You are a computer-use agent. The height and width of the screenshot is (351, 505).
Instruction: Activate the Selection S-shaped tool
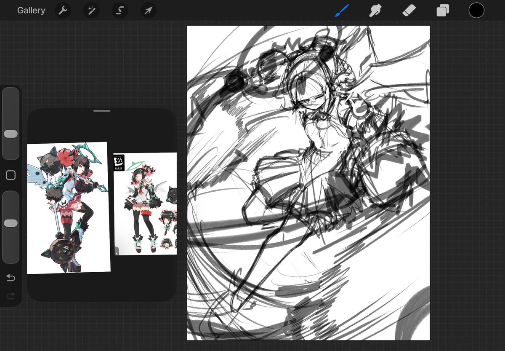pyautogui.click(x=120, y=11)
